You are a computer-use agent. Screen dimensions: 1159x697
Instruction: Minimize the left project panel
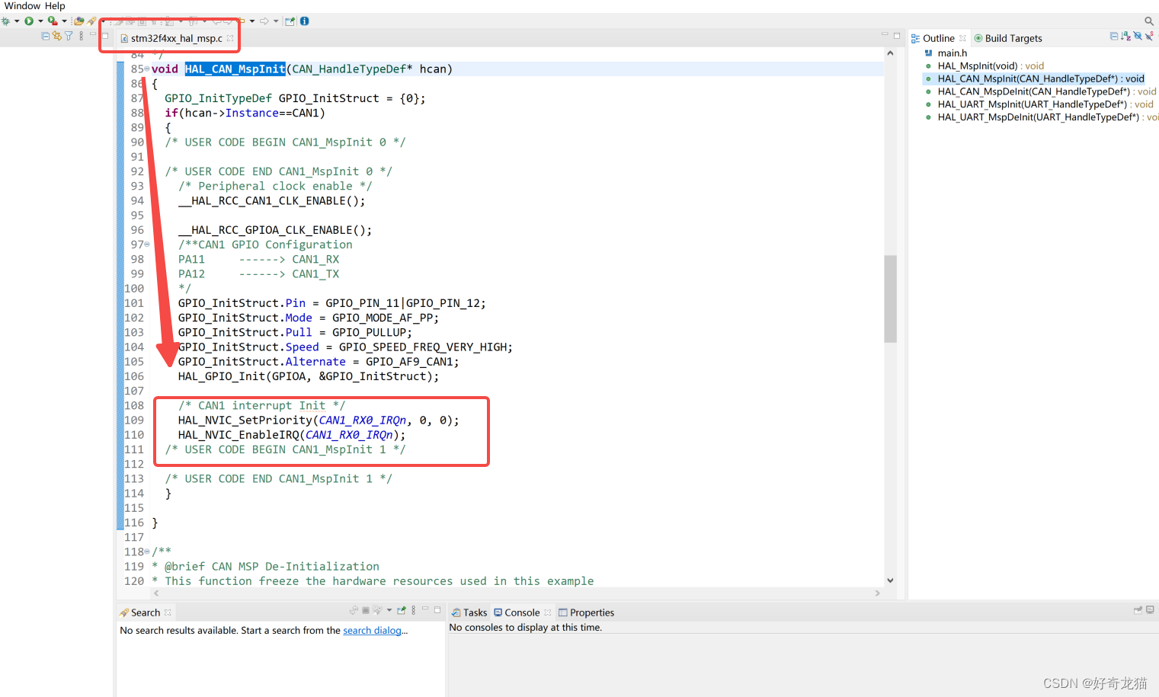tap(93, 34)
